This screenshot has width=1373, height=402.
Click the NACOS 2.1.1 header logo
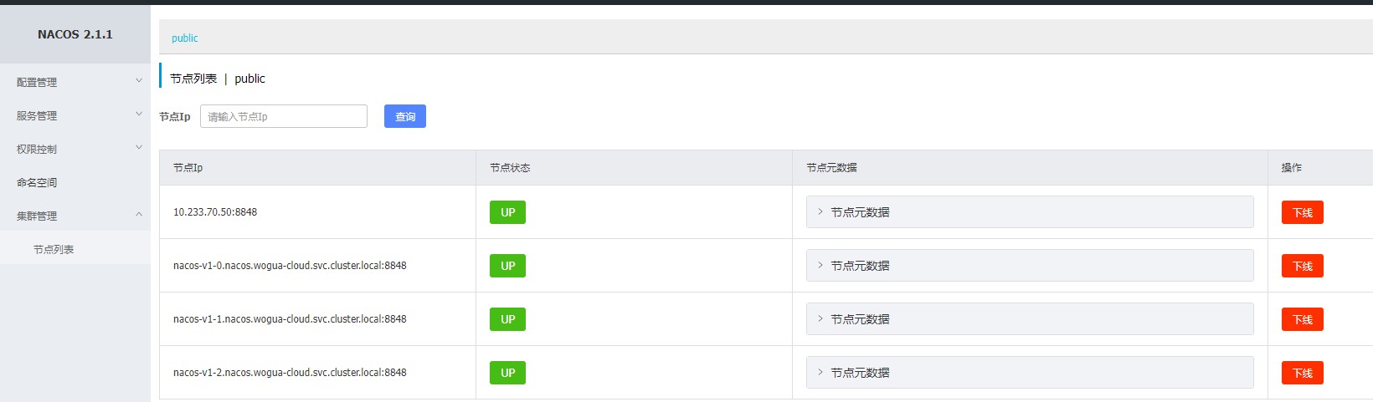75,34
